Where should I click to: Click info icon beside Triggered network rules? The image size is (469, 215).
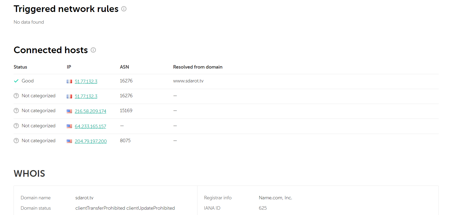pos(124,9)
